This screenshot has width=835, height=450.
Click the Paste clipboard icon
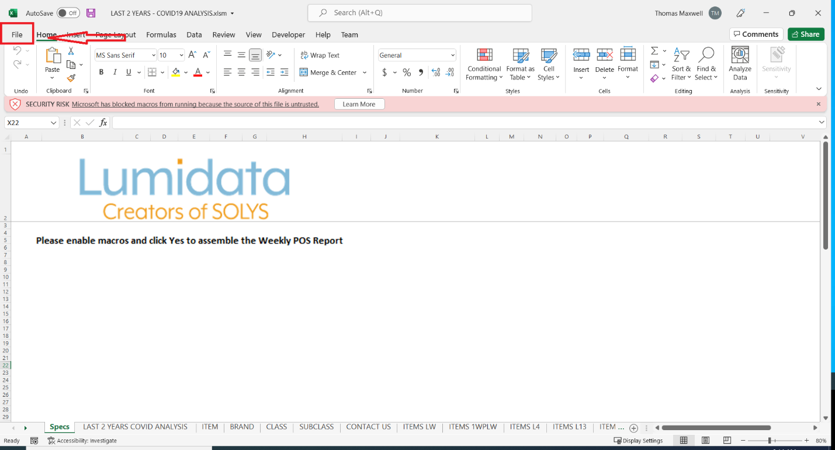tap(53, 56)
